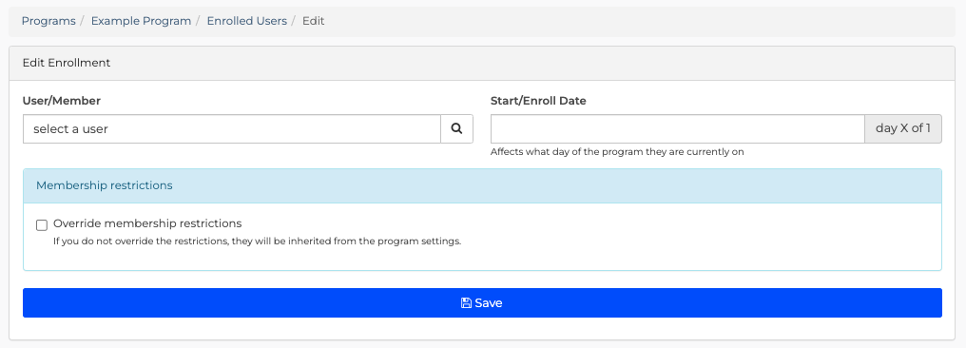This screenshot has height=348, width=966.
Task: Select the Membership restrictions heading
Action: 105,185
